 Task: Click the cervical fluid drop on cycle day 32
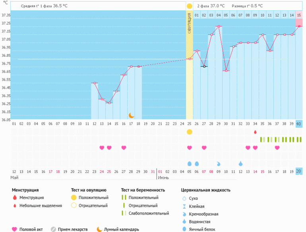pyautogui.click(x=240, y=163)
